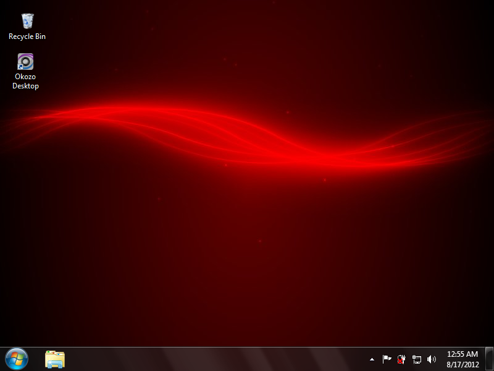Select the Recycle Bin desktop icon
Image resolution: width=494 pixels, height=371 pixels.
27,21
